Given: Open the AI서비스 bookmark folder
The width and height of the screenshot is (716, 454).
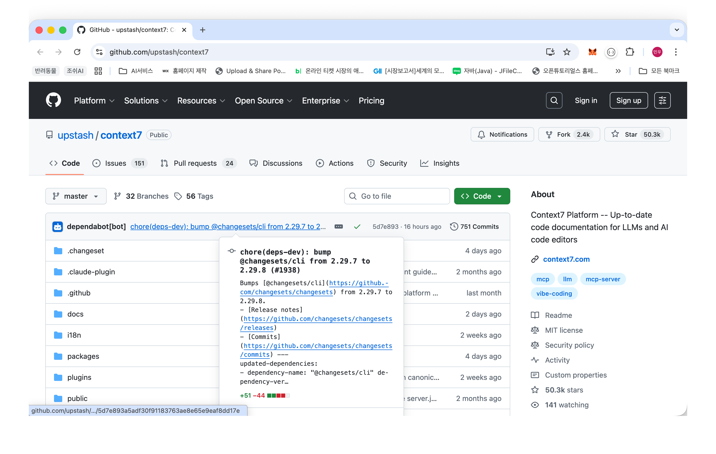Looking at the screenshot, I should tap(136, 71).
